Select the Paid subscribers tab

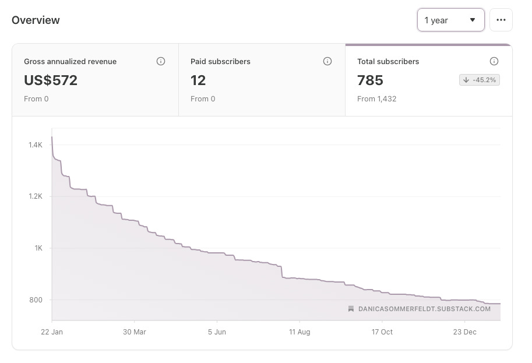tap(262, 80)
